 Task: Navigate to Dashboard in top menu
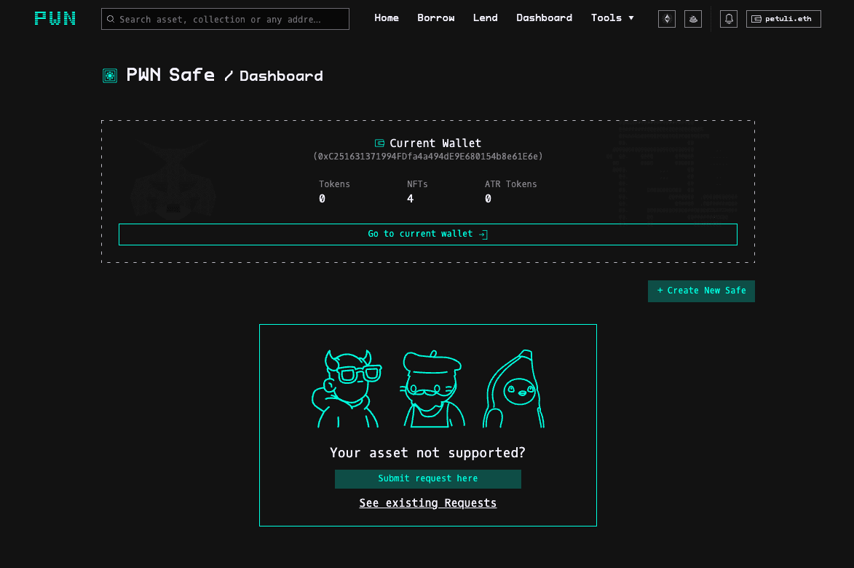pos(544,18)
